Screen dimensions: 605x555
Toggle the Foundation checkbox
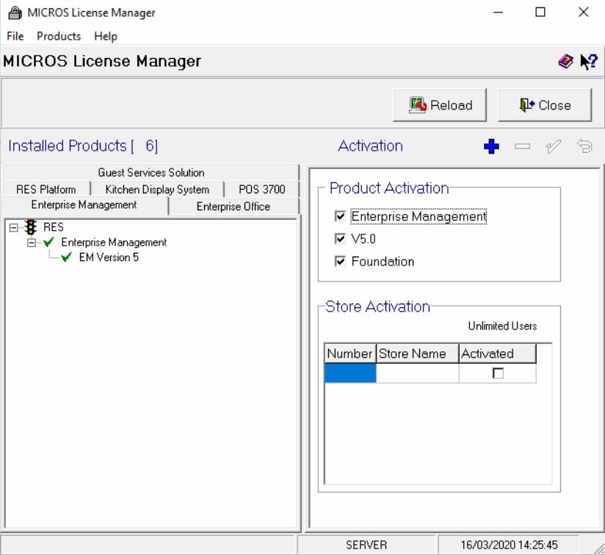click(x=340, y=262)
